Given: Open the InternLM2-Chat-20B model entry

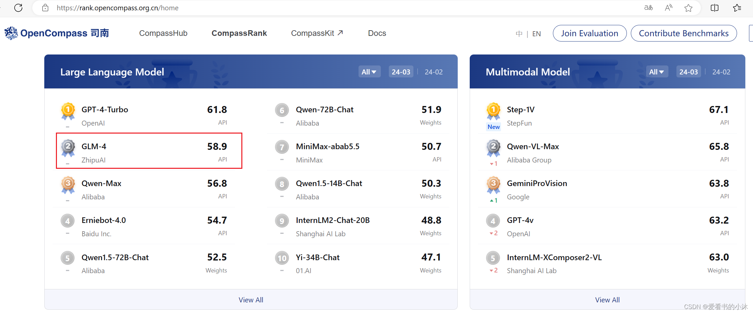Looking at the screenshot, I should pyautogui.click(x=358, y=226).
